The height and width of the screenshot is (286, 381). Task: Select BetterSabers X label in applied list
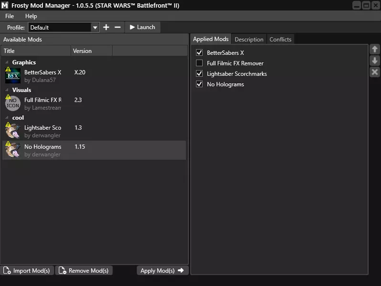225,53
